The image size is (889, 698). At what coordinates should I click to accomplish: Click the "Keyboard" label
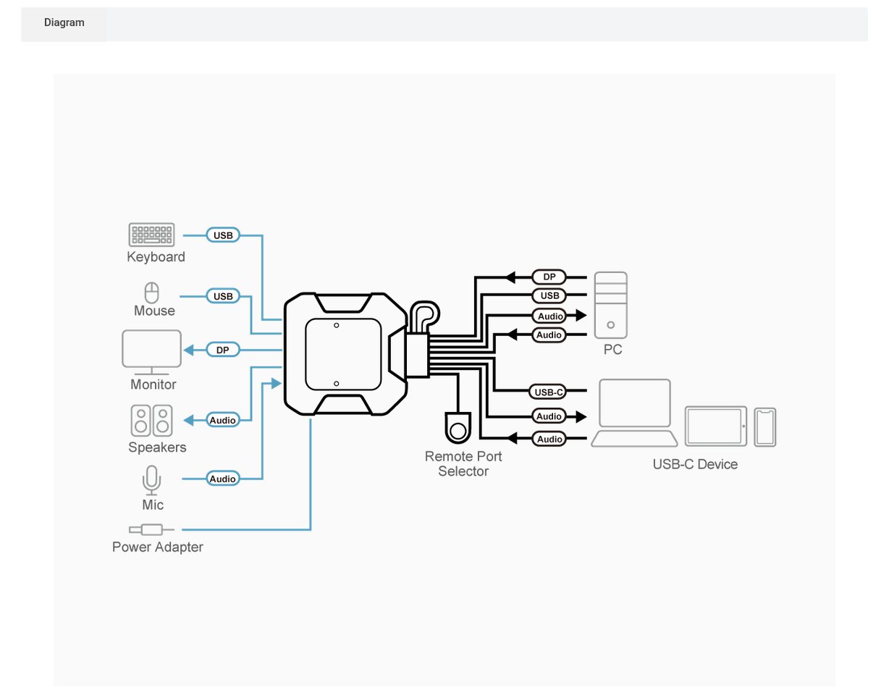pyautogui.click(x=156, y=257)
